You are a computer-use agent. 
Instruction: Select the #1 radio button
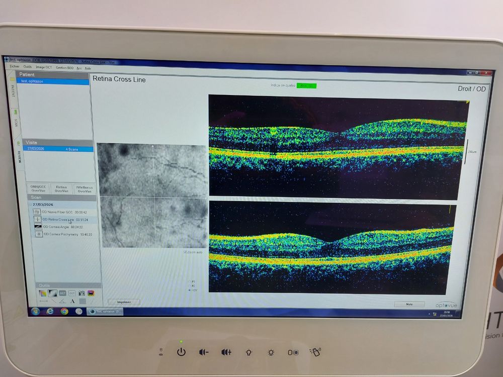coord(189,281)
